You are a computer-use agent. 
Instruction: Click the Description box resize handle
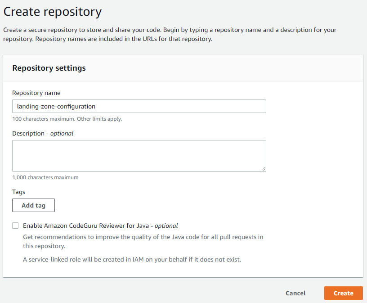click(x=264, y=169)
